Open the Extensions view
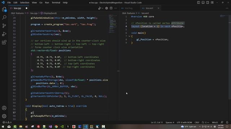 click(4, 42)
